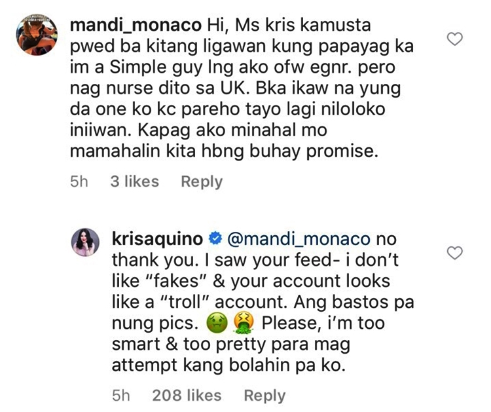Click the 5h timestamp beside 208 likes
The height and width of the screenshot is (412, 491).
coord(123,396)
